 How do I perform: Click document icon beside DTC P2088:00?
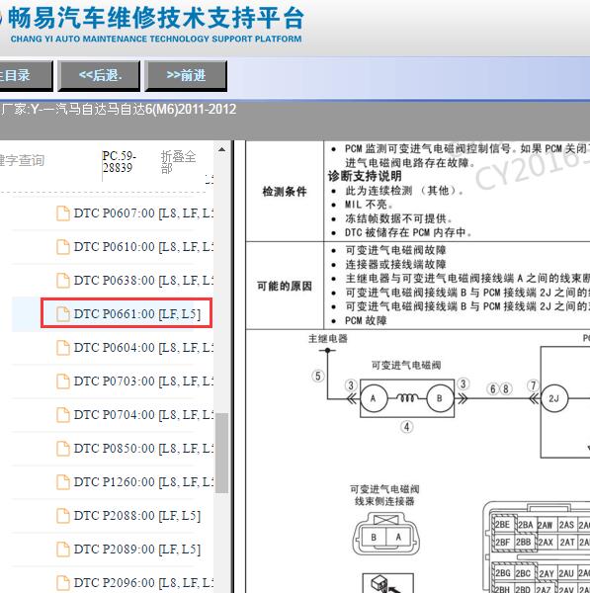[63, 516]
